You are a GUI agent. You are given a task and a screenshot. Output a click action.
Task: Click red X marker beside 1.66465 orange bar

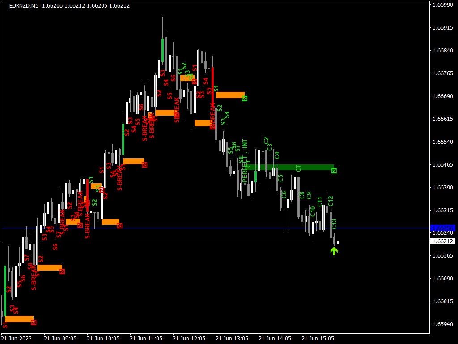pos(144,165)
